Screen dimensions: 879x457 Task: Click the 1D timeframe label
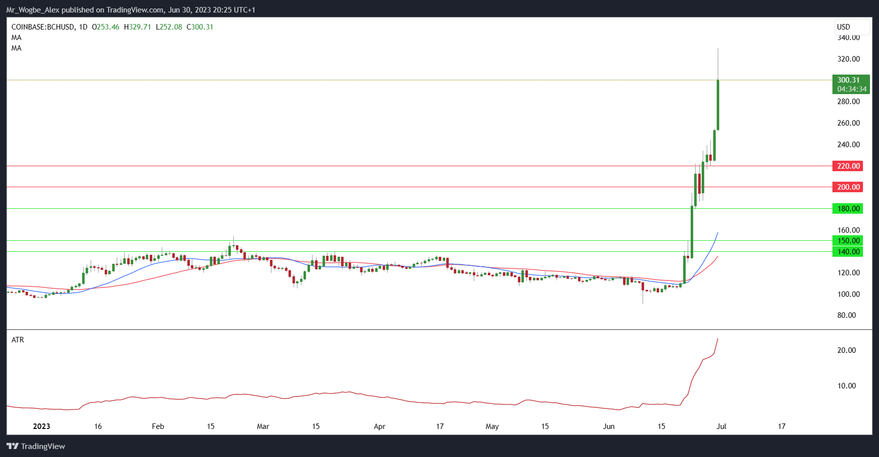(83, 27)
